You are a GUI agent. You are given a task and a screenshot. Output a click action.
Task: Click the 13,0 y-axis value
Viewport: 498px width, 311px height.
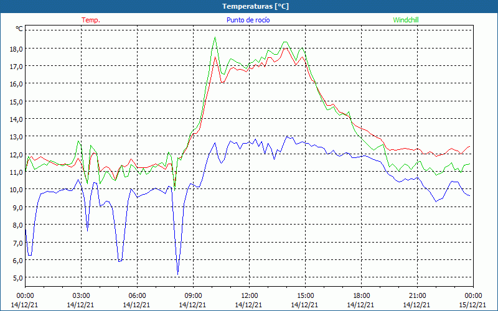point(17,136)
